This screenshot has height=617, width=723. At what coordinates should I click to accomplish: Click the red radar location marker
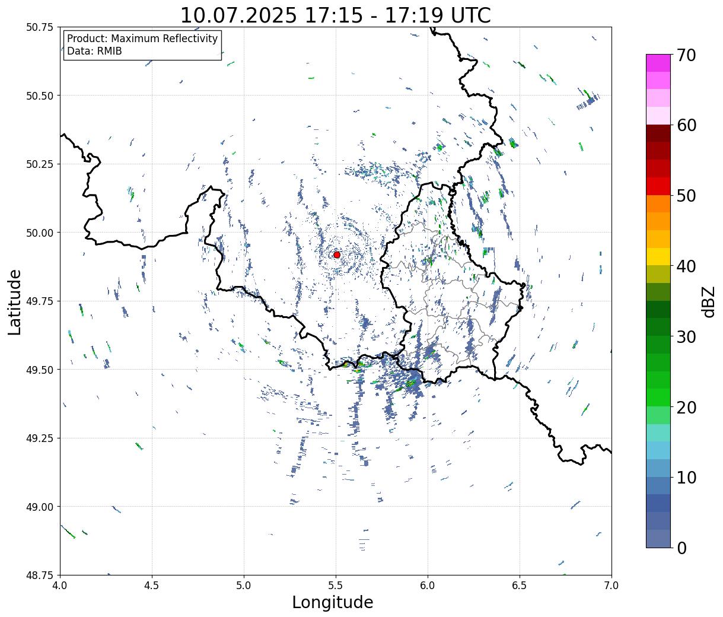point(337,255)
